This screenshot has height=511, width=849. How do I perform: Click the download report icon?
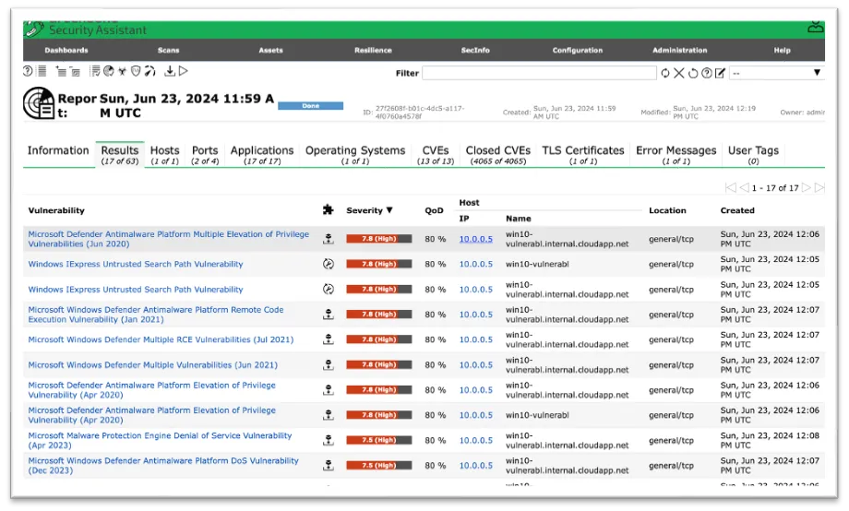point(170,71)
